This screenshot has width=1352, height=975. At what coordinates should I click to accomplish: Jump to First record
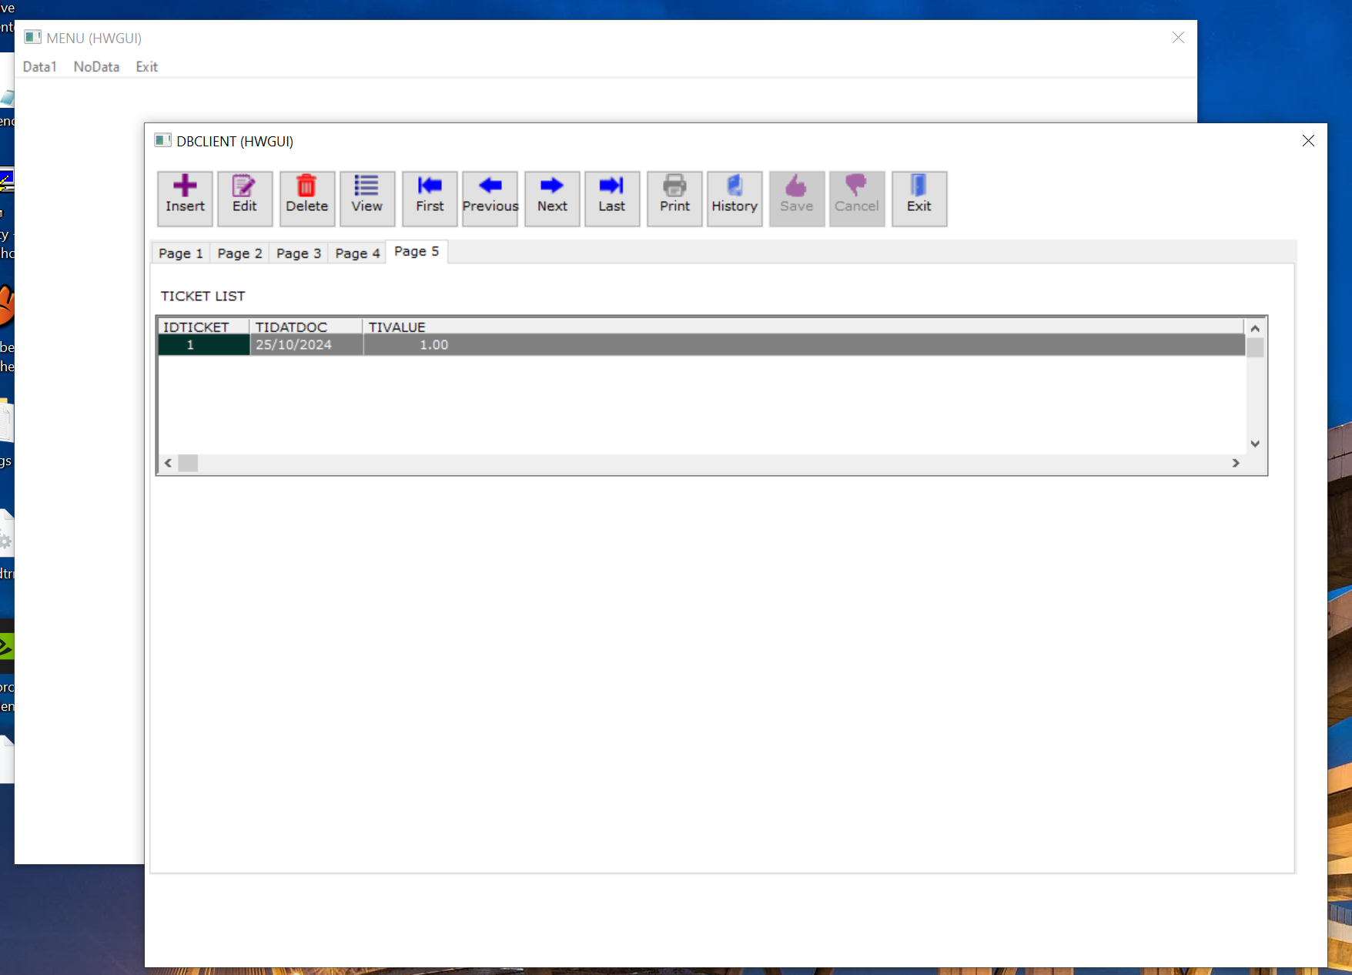430,199
